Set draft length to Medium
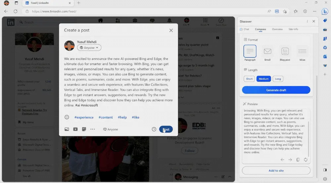331x183 pixels. click(x=264, y=79)
